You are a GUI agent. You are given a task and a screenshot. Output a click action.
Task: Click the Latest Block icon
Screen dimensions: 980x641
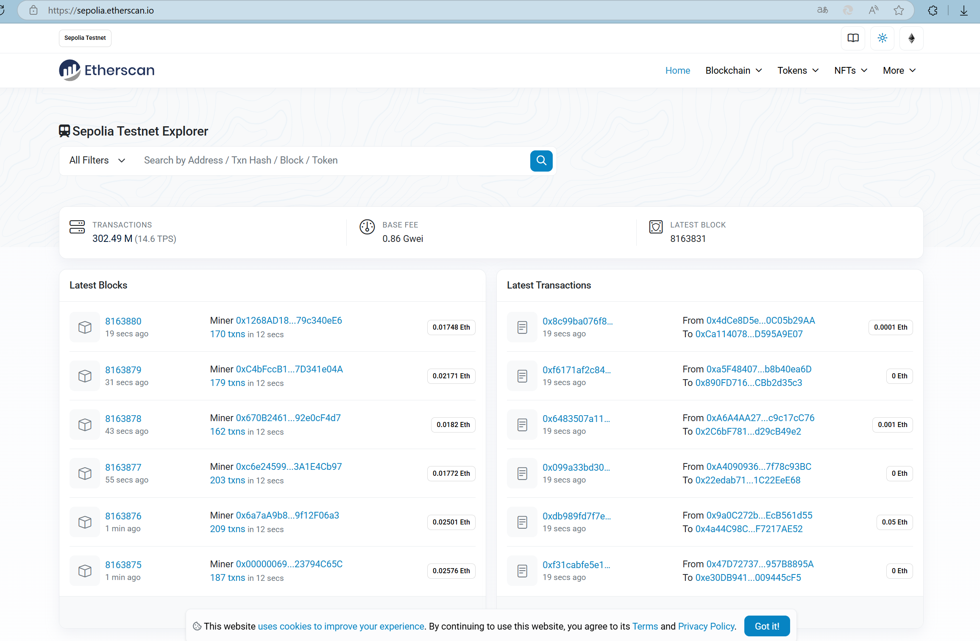pos(656,227)
